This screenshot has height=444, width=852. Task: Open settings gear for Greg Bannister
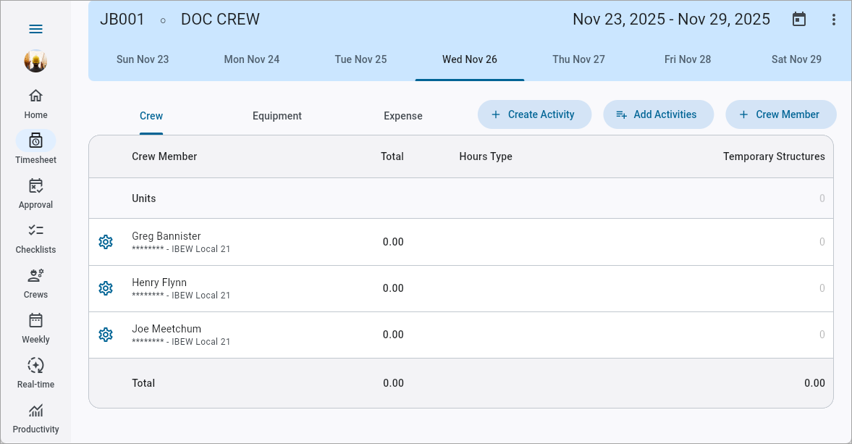click(x=106, y=242)
